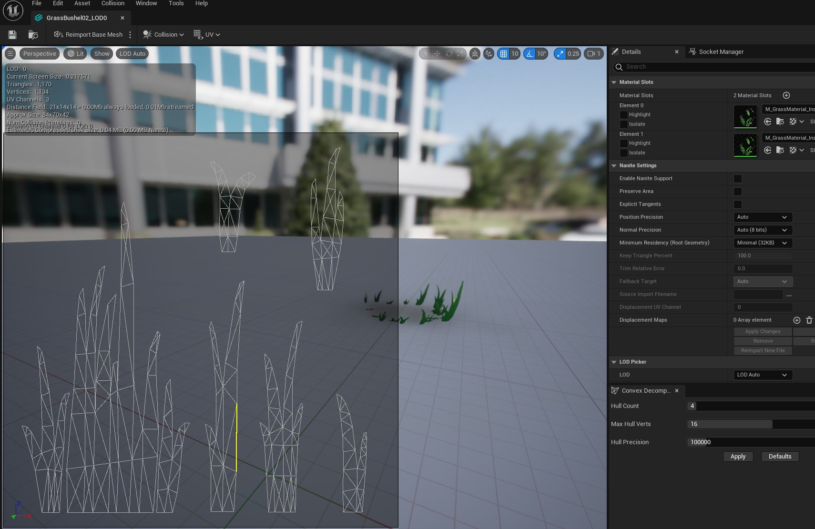Open the Collision menu in menu bar
The width and height of the screenshot is (815, 529).
112,3
